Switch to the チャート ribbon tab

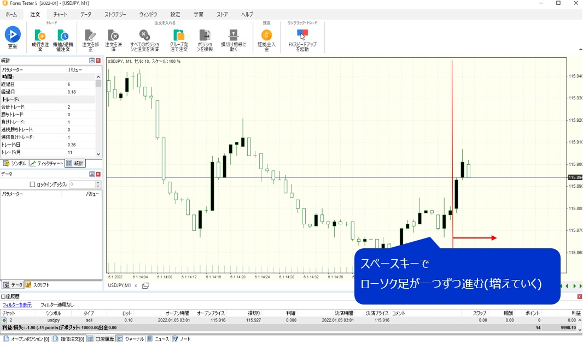tap(60, 14)
